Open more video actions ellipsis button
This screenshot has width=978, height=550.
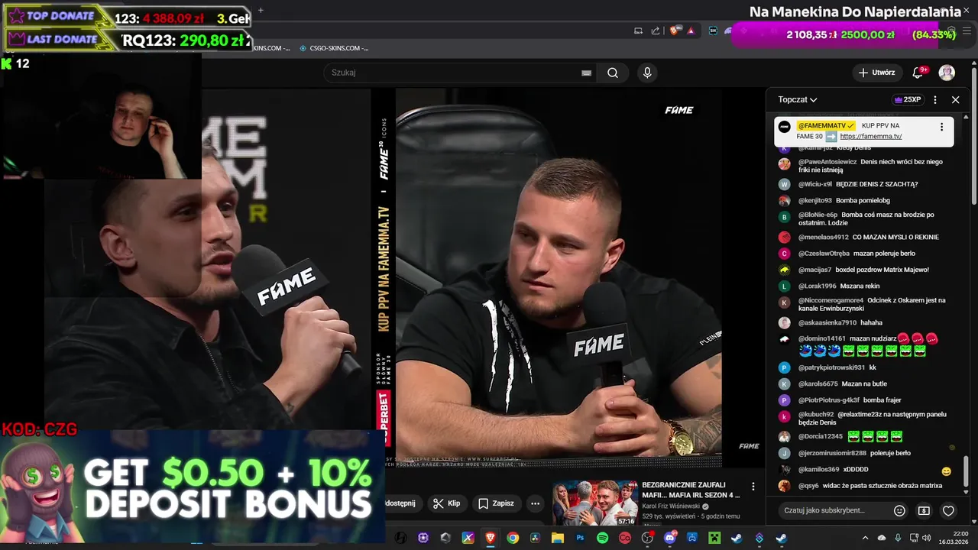click(x=535, y=503)
